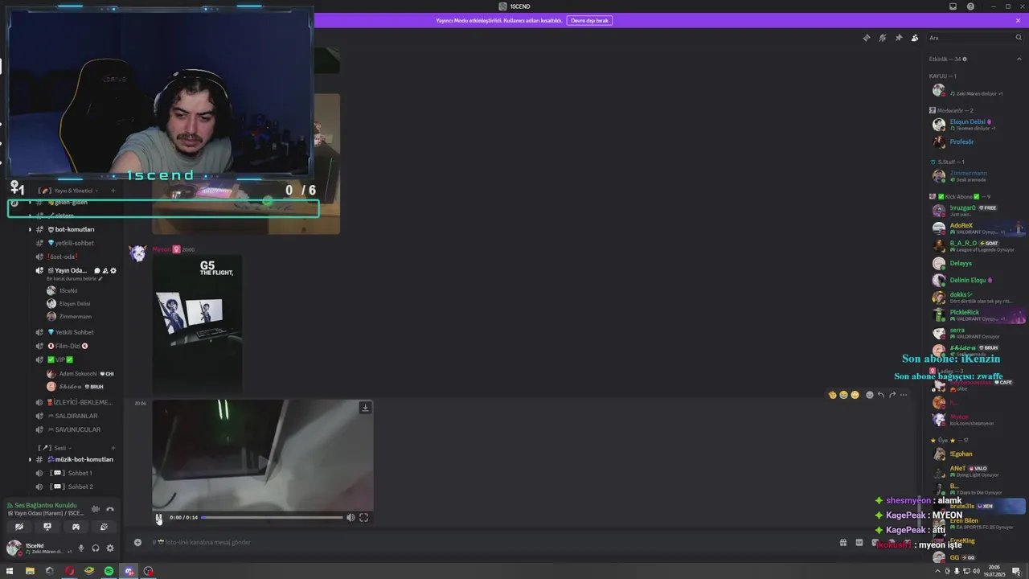Download the video attachment via download icon
Viewport: 1029px width, 579px height.
pos(365,408)
